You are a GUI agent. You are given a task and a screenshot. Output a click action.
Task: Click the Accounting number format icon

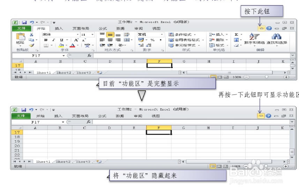[x=141, y=40]
